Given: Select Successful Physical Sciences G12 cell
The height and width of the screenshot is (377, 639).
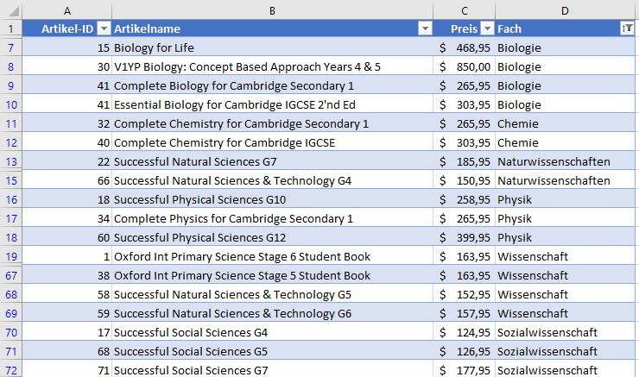Looking at the screenshot, I should pyautogui.click(x=272, y=237).
